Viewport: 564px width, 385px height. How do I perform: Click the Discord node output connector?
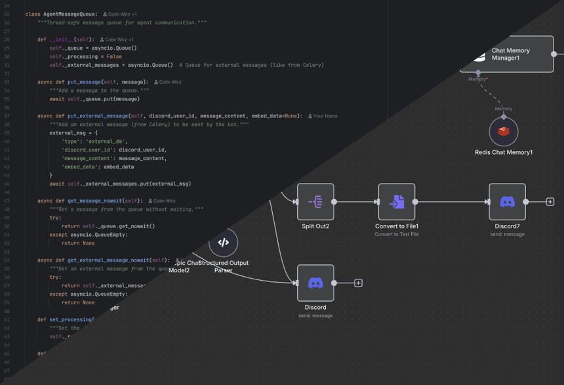pyautogui.click(x=334, y=283)
